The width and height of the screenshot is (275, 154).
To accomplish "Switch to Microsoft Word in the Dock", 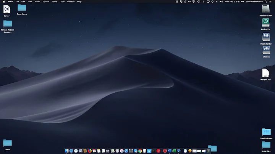I will [x=170, y=151].
